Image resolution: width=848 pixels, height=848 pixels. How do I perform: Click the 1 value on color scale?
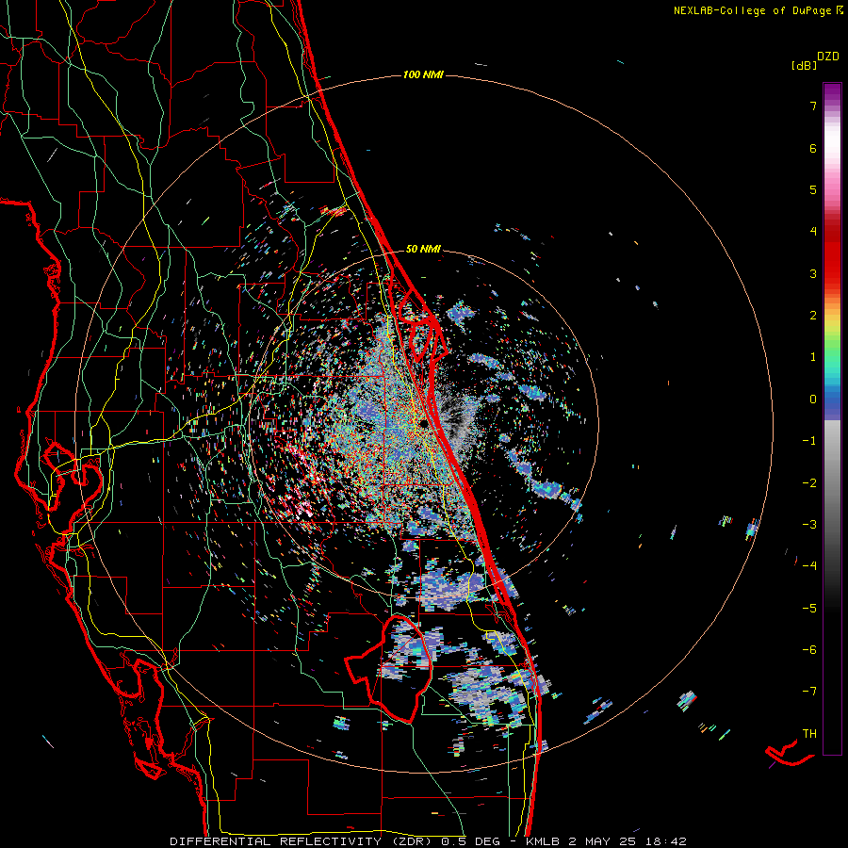pos(813,357)
